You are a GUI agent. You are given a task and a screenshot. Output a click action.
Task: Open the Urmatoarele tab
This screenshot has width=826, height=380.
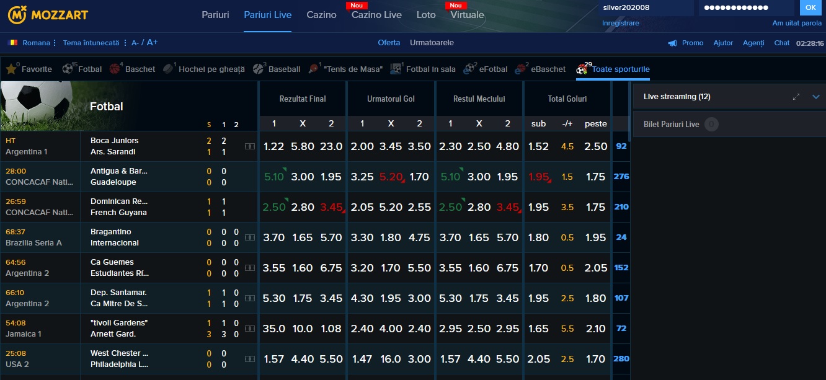click(432, 43)
